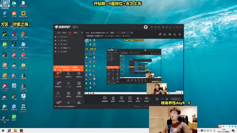Open the 弹幕助手 tool
Image resolution: width=237 pixels, height=133 pixels.
coord(58,75)
